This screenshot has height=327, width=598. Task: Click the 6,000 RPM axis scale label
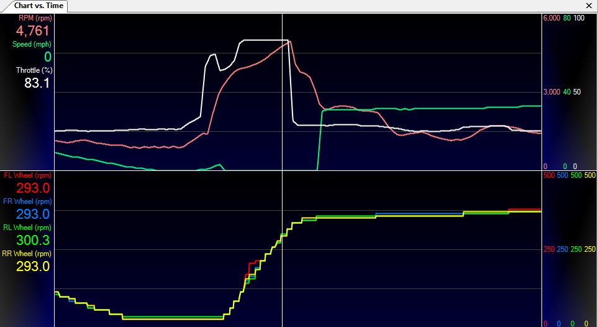[x=551, y=18]
